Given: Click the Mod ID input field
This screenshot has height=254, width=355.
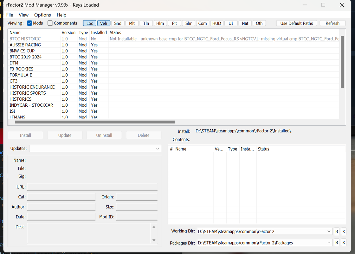Looking at the screenshot, I should pyautogui.click(x=137, y=217).
